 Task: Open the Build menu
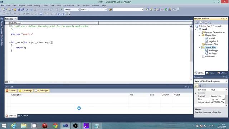(x=29, y=6)
